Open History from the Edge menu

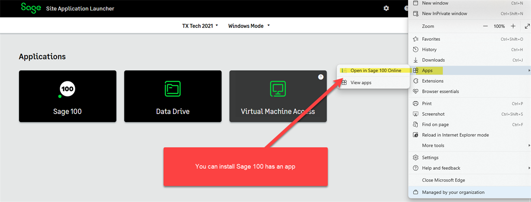point(469,50)
